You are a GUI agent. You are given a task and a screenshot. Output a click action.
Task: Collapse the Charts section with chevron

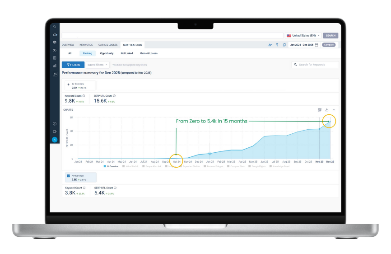334,110
